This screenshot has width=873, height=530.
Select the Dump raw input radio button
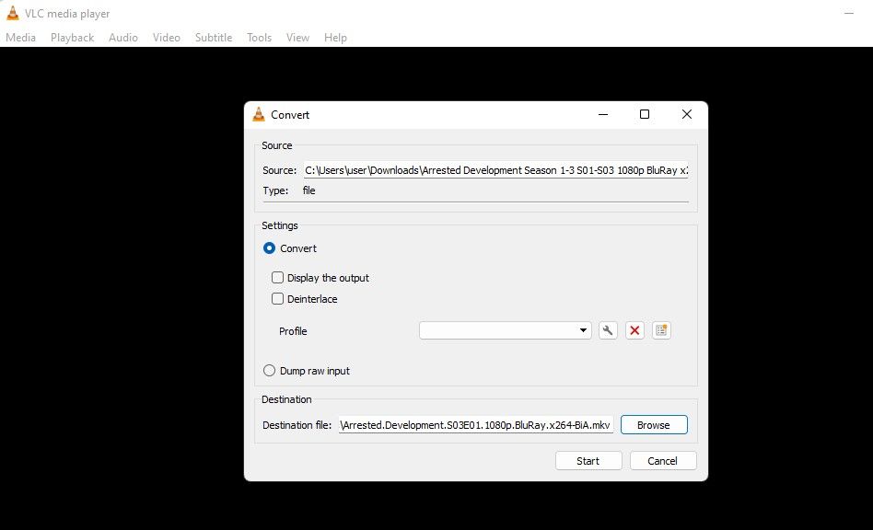click(269, 370)
